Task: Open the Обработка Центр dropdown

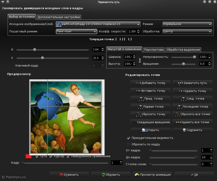Action: tap(187, 31)
